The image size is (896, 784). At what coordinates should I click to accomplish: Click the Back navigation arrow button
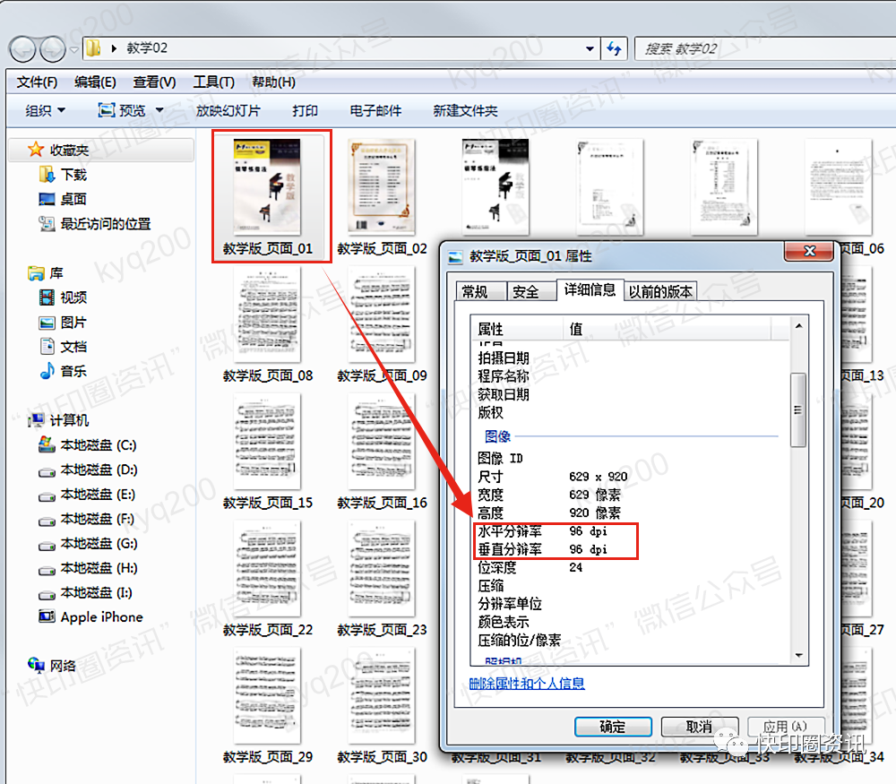coord(23,49)
